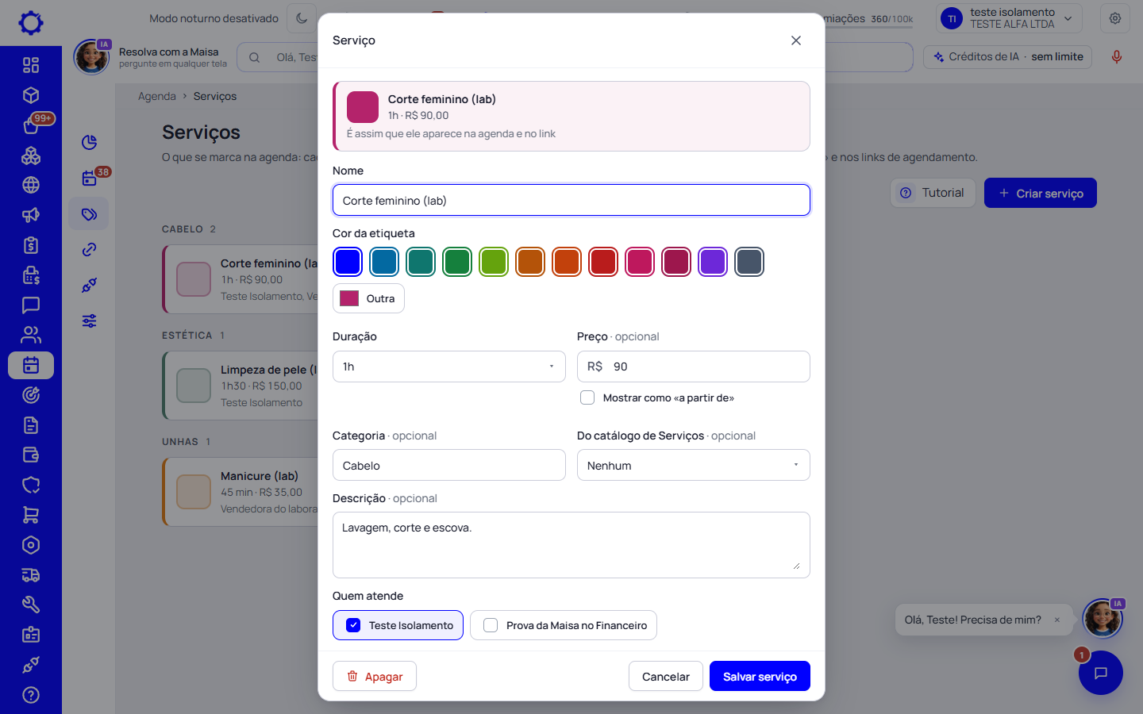Screen dimensions: 1143x714
Task: Click the 'Resolva com a Maisa' avatar
Action: click(91, 57)
